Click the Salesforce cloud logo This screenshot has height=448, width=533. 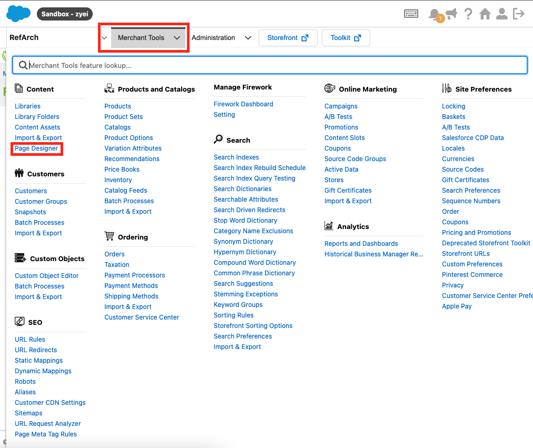pos(18,13)
